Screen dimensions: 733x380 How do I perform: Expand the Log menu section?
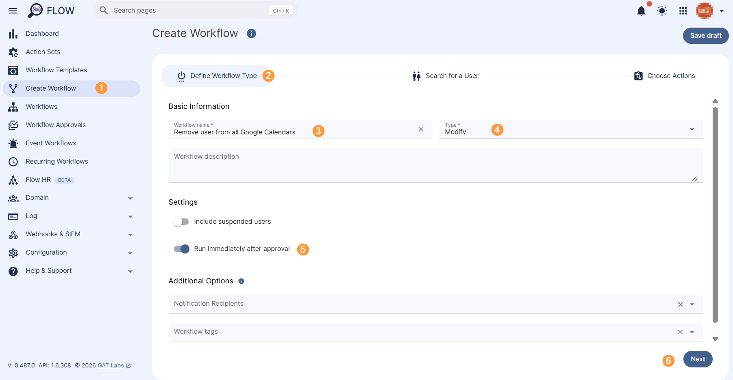130,217
